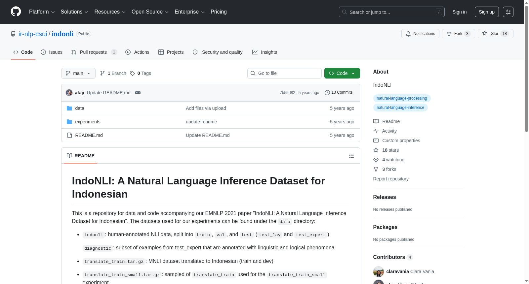Open the GitHub homepage logo

[16, 12]
